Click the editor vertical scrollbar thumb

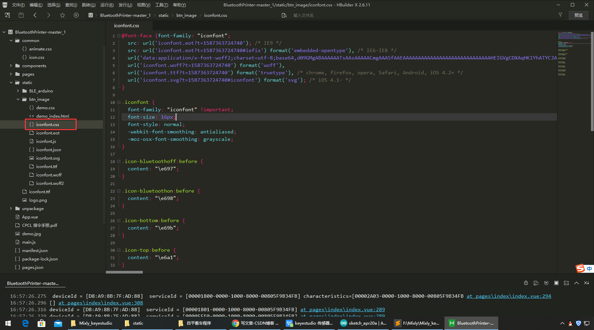click(592, 81)
